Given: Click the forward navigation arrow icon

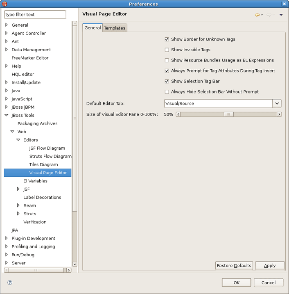Looking at the screenshot, I should click(x=269, y=15).
